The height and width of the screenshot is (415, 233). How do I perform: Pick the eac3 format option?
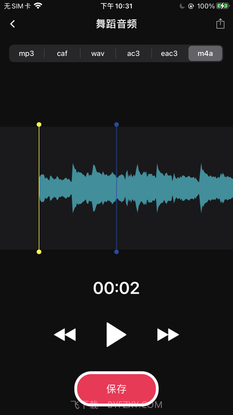[169, 54]
